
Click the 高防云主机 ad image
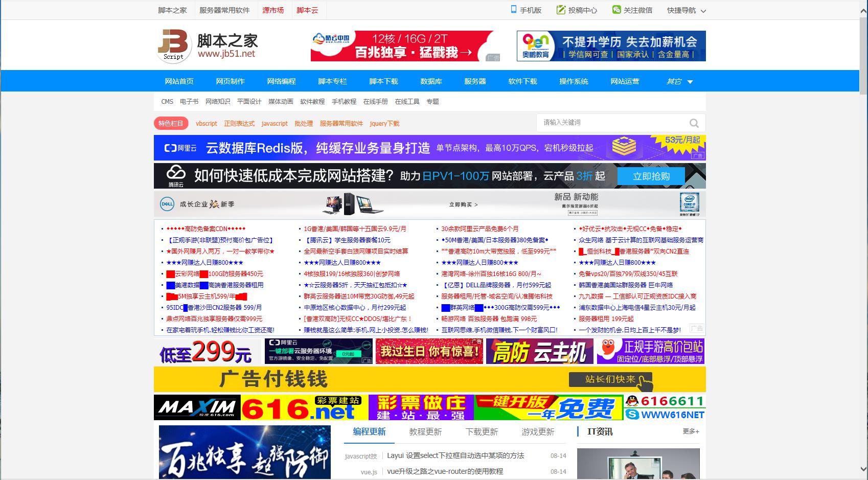point(539,351)
